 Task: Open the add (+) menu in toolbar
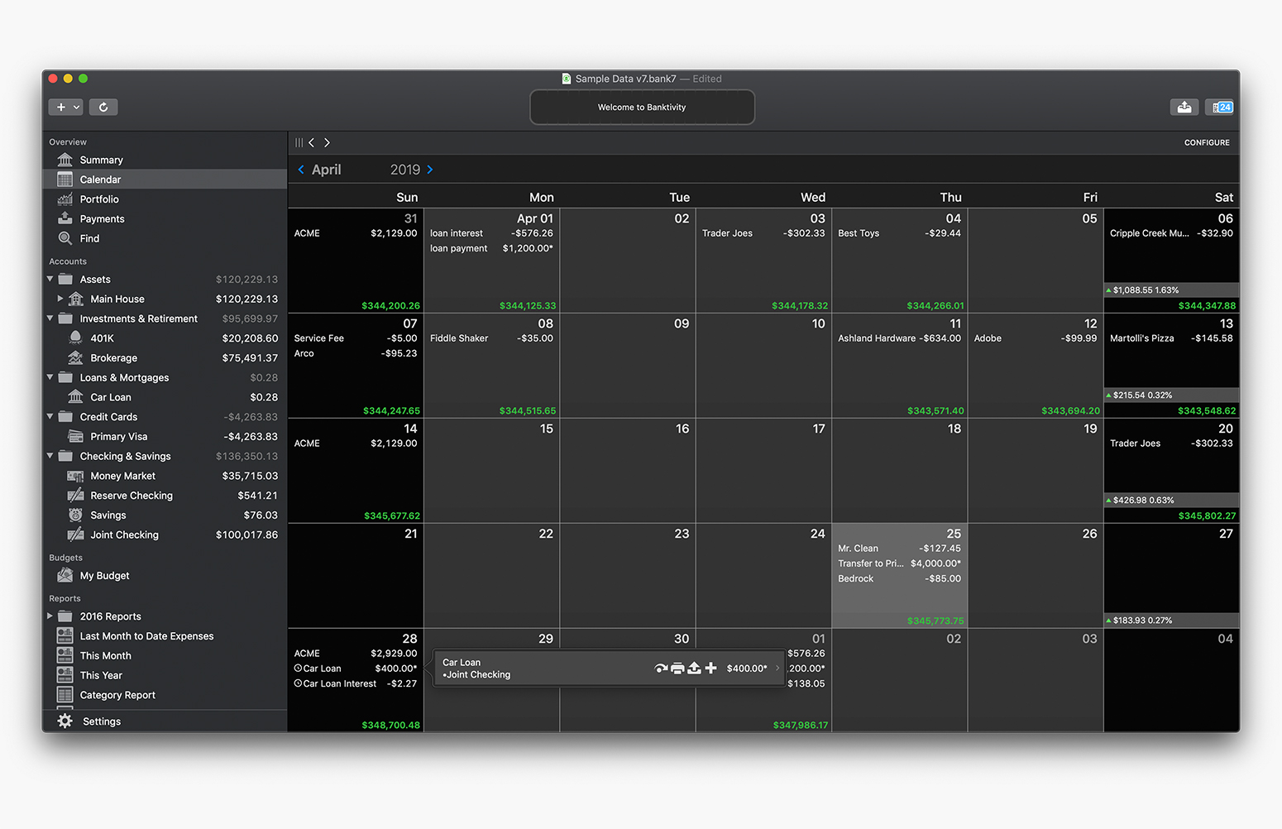66,107
